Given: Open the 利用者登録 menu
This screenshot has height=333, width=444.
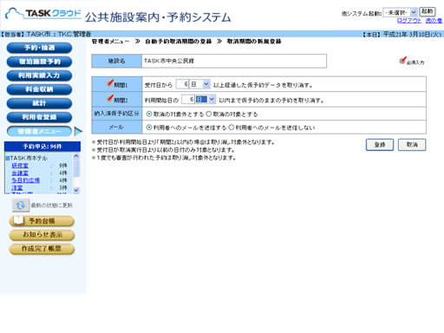Looking at the screenshot, I should point(39,117).
